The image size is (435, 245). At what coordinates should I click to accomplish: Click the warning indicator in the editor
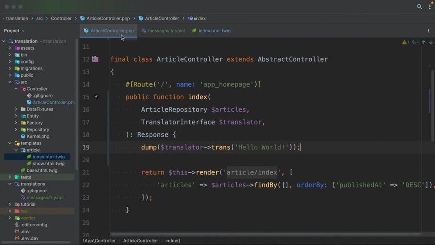point(405,42)
